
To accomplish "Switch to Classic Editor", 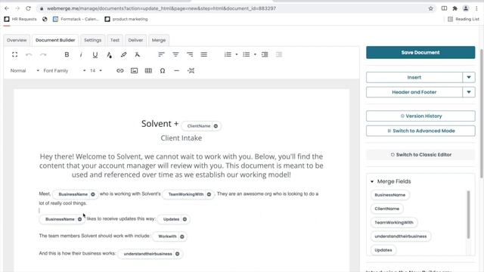I will point(420,154).
